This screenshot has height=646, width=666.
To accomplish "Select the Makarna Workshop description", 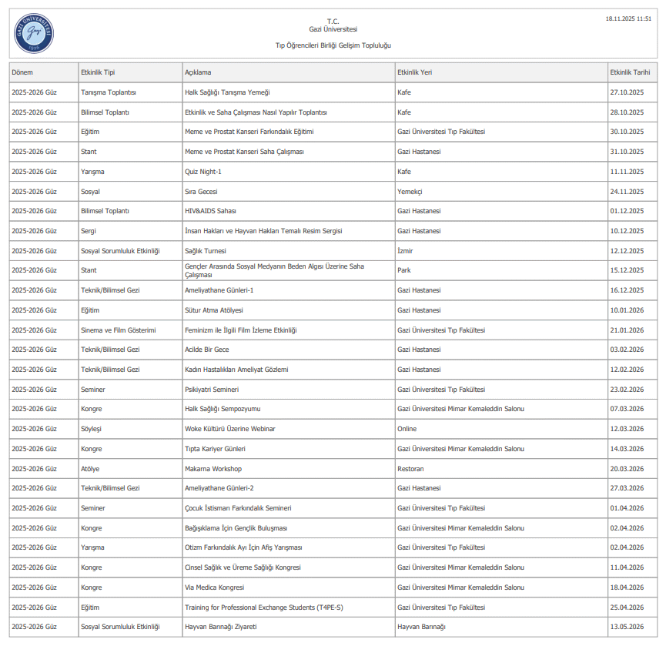I will pyautogui.click(x=213, y=469).
